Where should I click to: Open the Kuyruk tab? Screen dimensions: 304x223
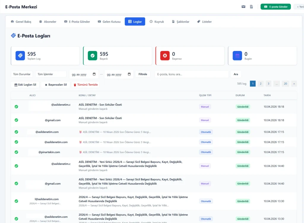pyautogui.click(x=157, y=22)
